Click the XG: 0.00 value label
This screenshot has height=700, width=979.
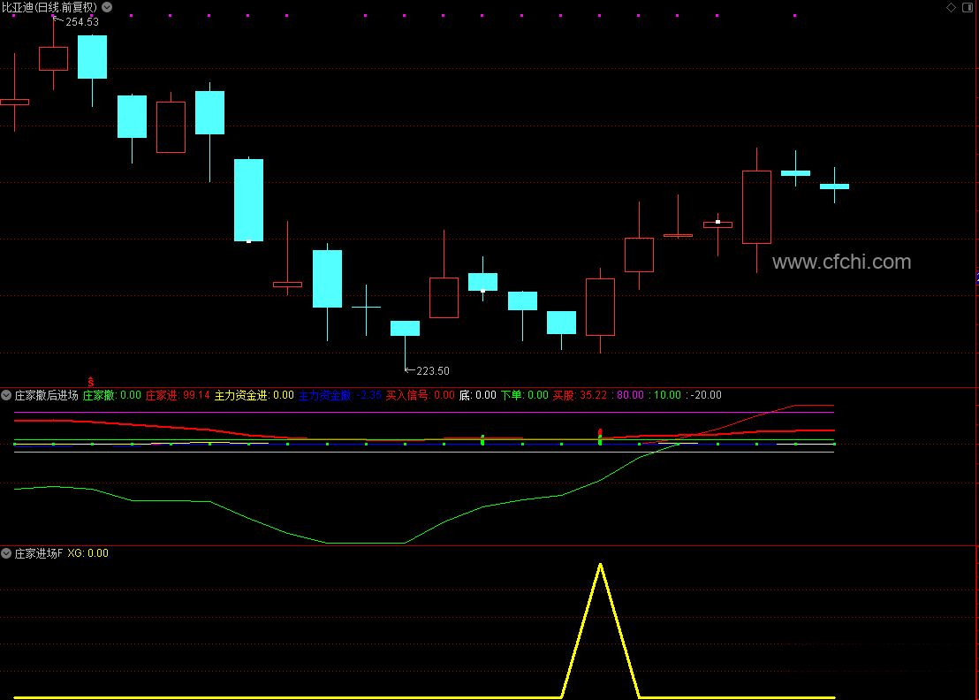(x=88, y=553)
